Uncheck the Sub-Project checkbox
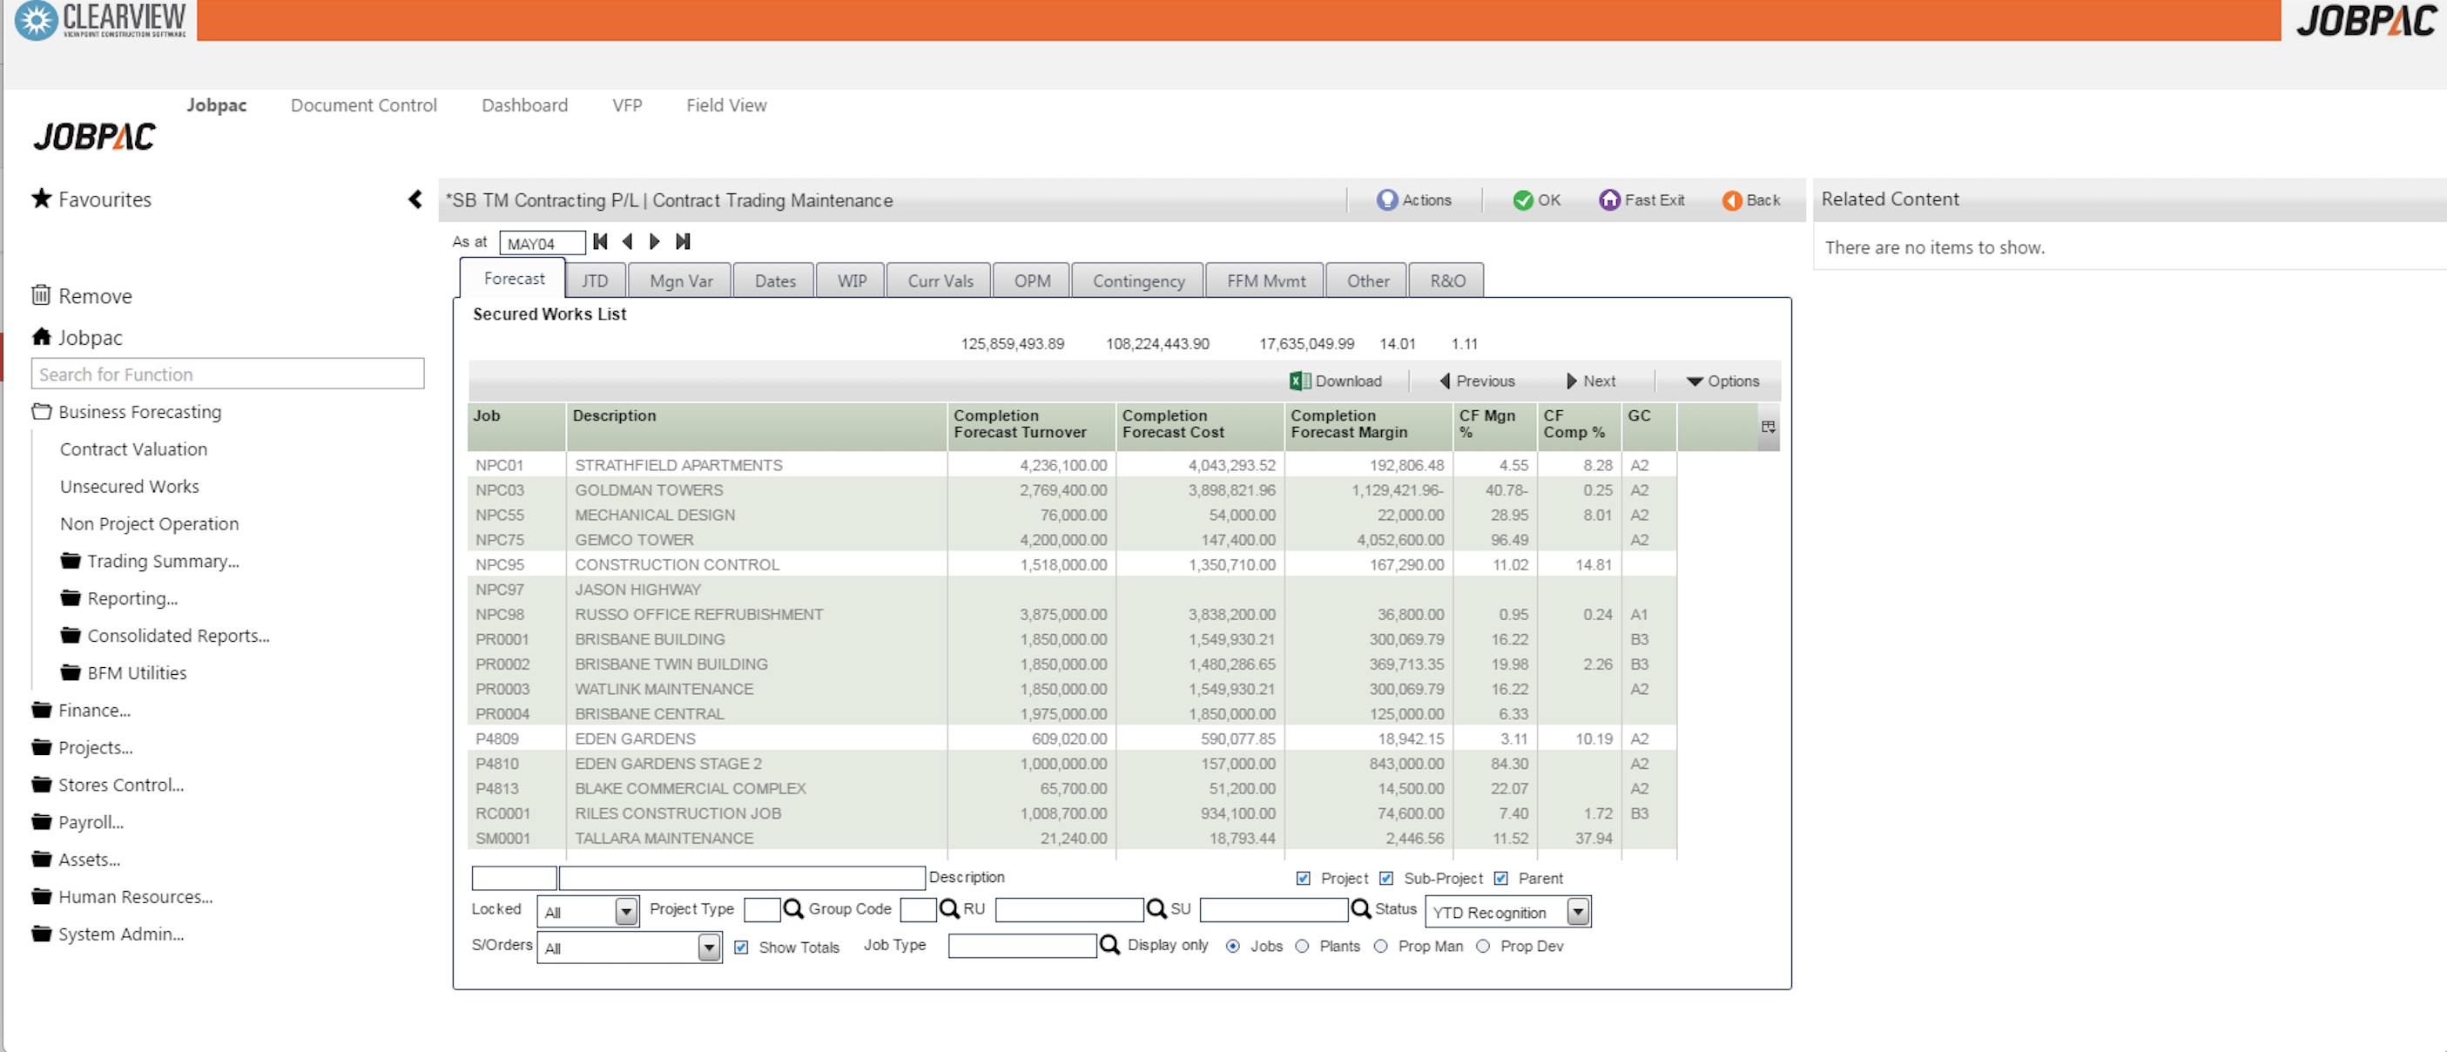2447x1052 pixels. [x=1387, y=878]
